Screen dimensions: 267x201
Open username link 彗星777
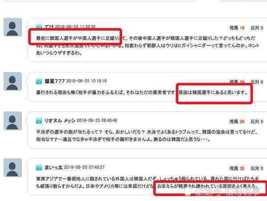tap(54, 81)
